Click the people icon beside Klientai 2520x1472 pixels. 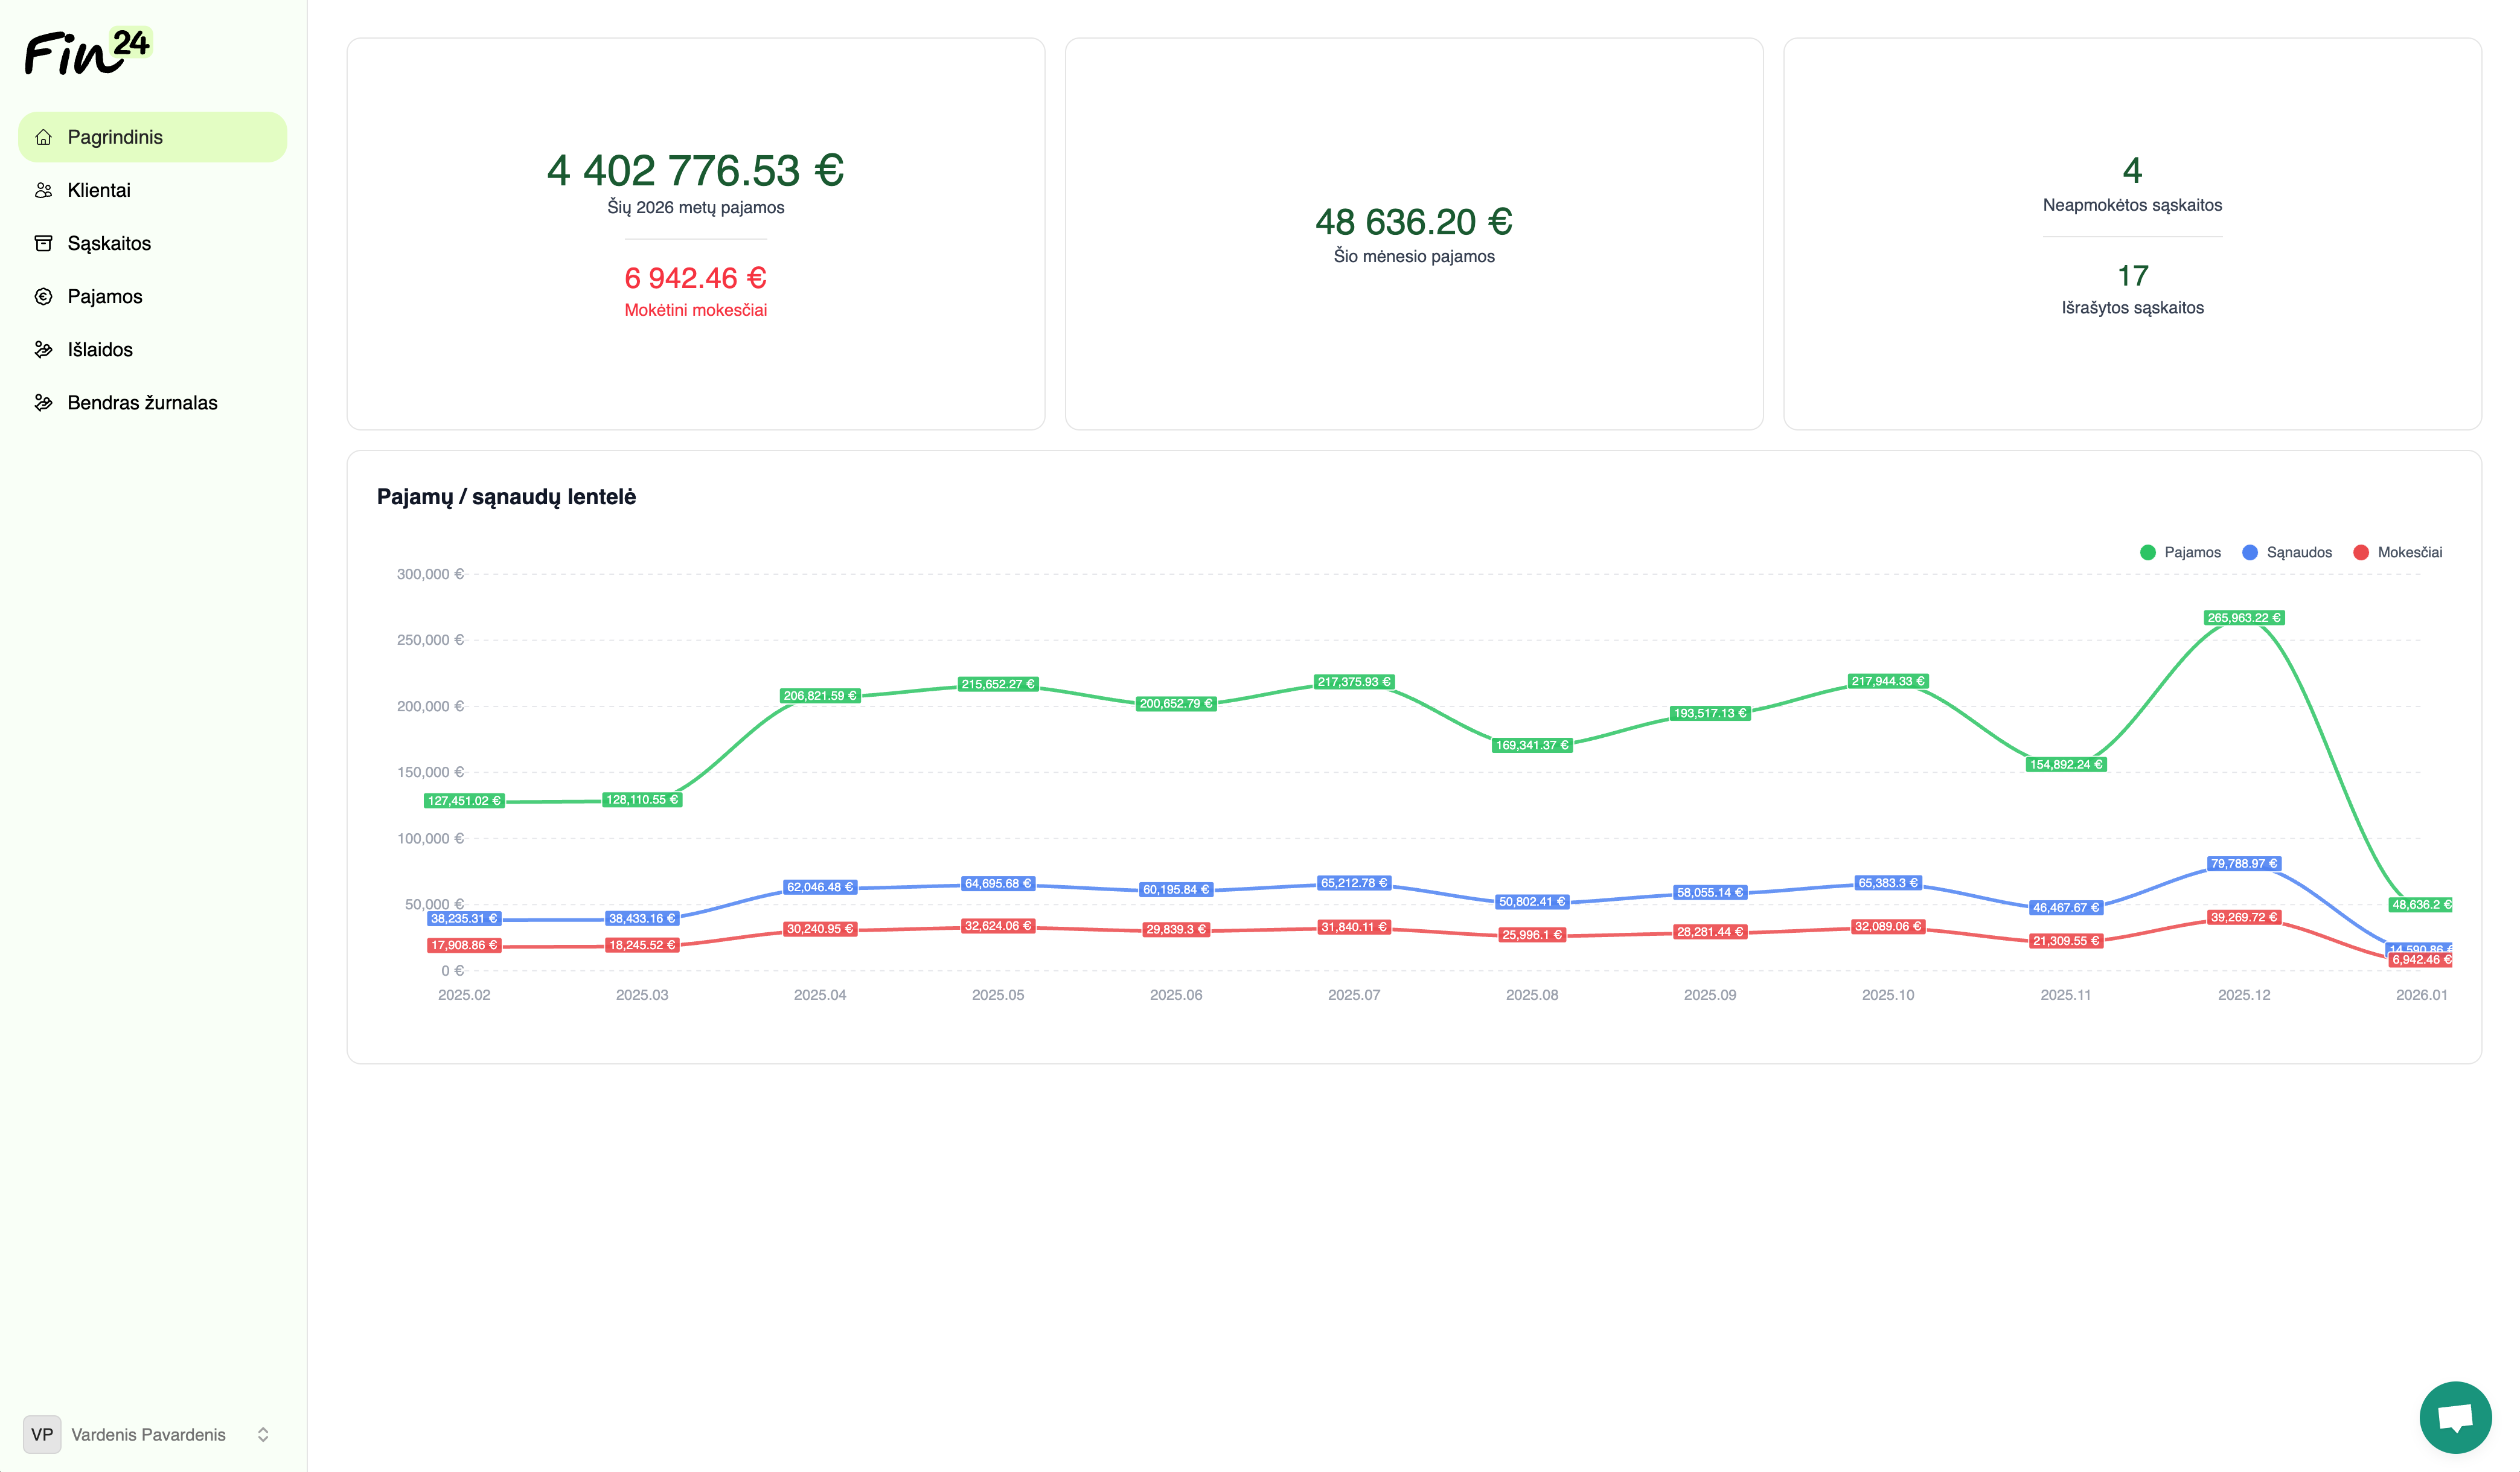(x=43, y=190)
